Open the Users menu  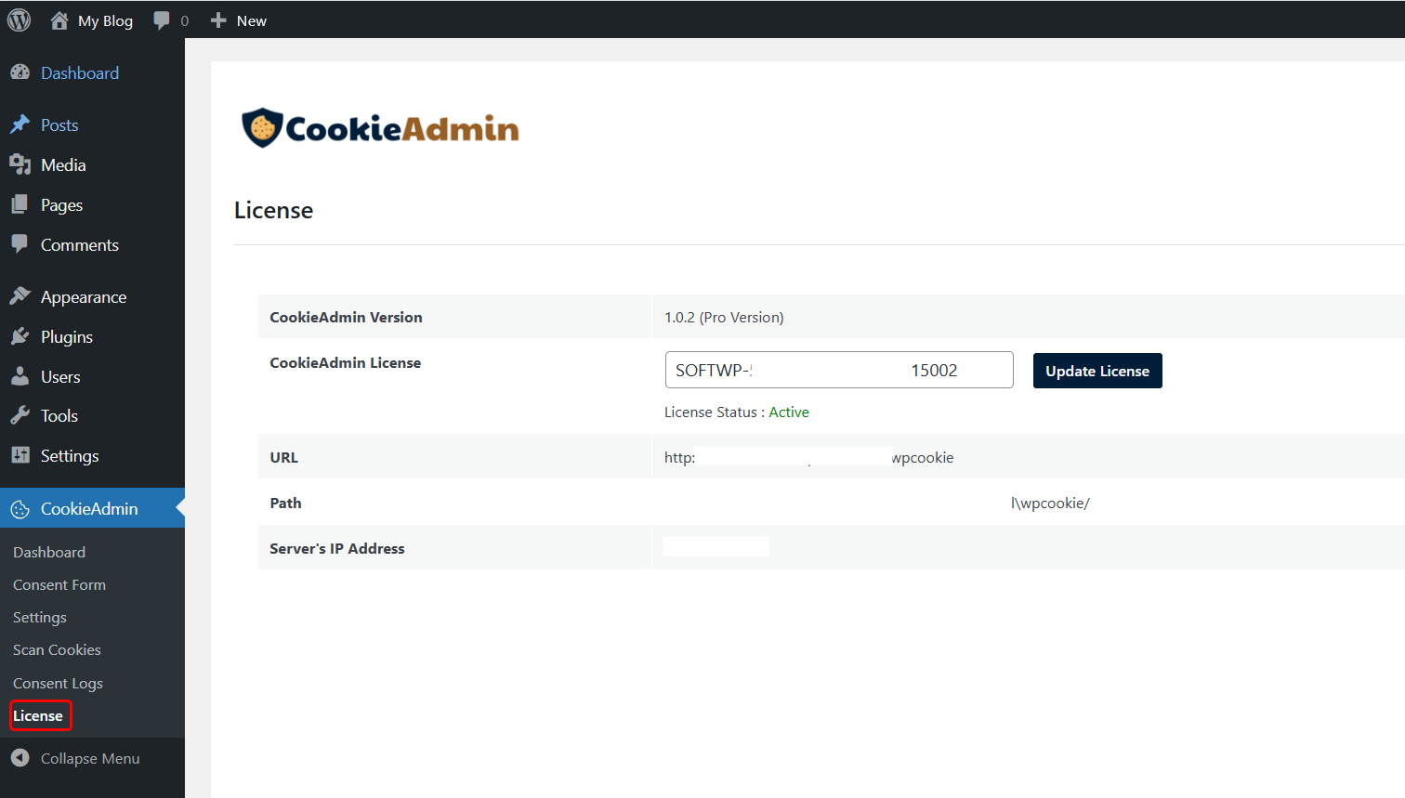coord(60,376)
